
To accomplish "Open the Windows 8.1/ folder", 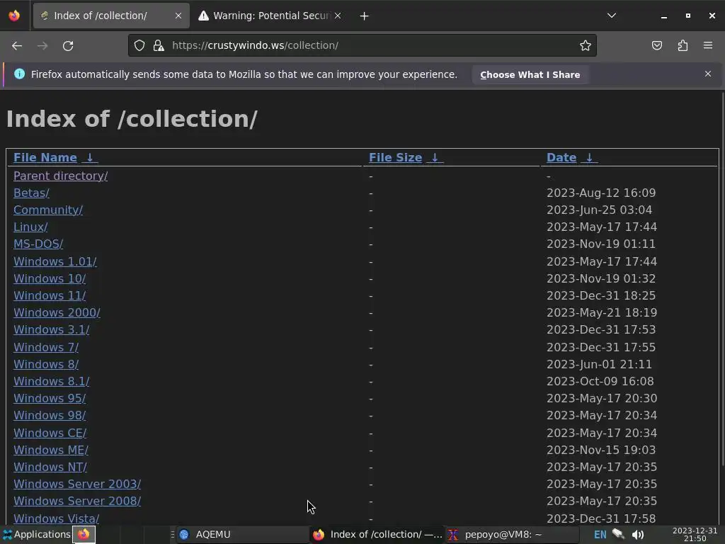I will [x=51, y=382].
